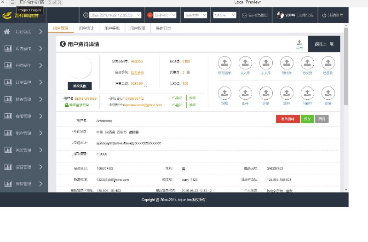The width and height of the screenshot is (368, 242).
Task: Click the 注销账号 power icon
Action: (324, 15)
